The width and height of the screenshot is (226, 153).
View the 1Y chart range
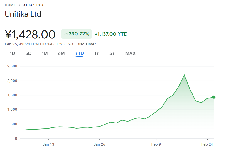97,53
